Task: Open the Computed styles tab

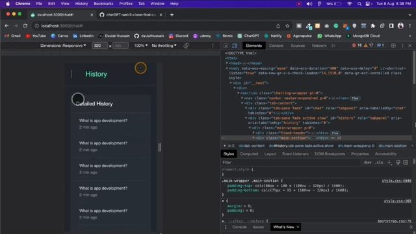Action: 249,154
